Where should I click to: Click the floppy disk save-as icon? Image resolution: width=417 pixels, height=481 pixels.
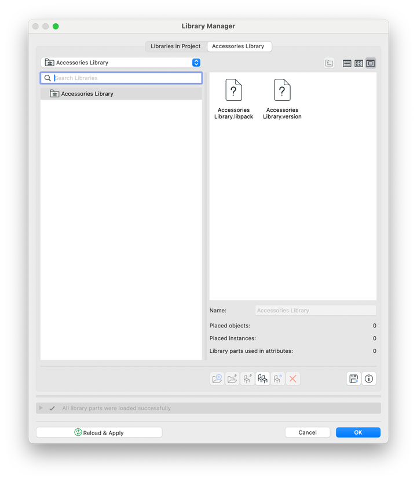click(353, 378)
